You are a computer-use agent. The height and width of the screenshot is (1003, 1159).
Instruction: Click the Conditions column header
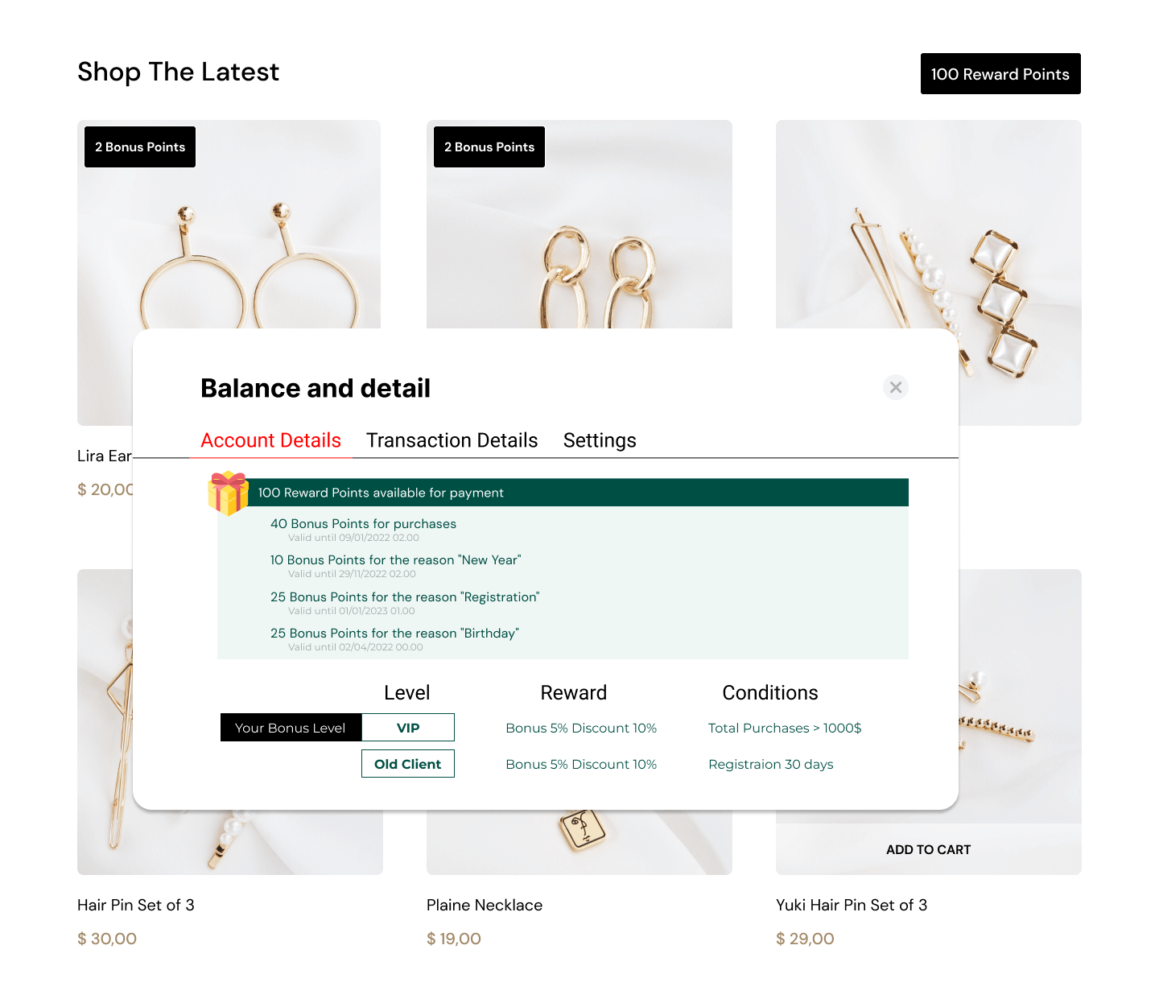[x=770, y=692]
